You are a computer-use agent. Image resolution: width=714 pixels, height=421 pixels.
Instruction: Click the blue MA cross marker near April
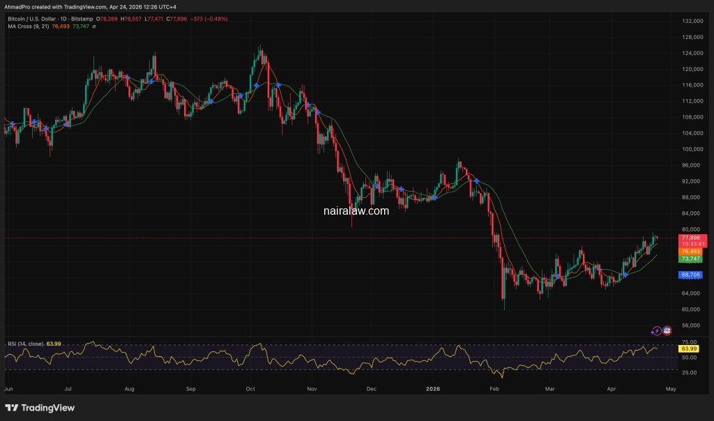625,274
